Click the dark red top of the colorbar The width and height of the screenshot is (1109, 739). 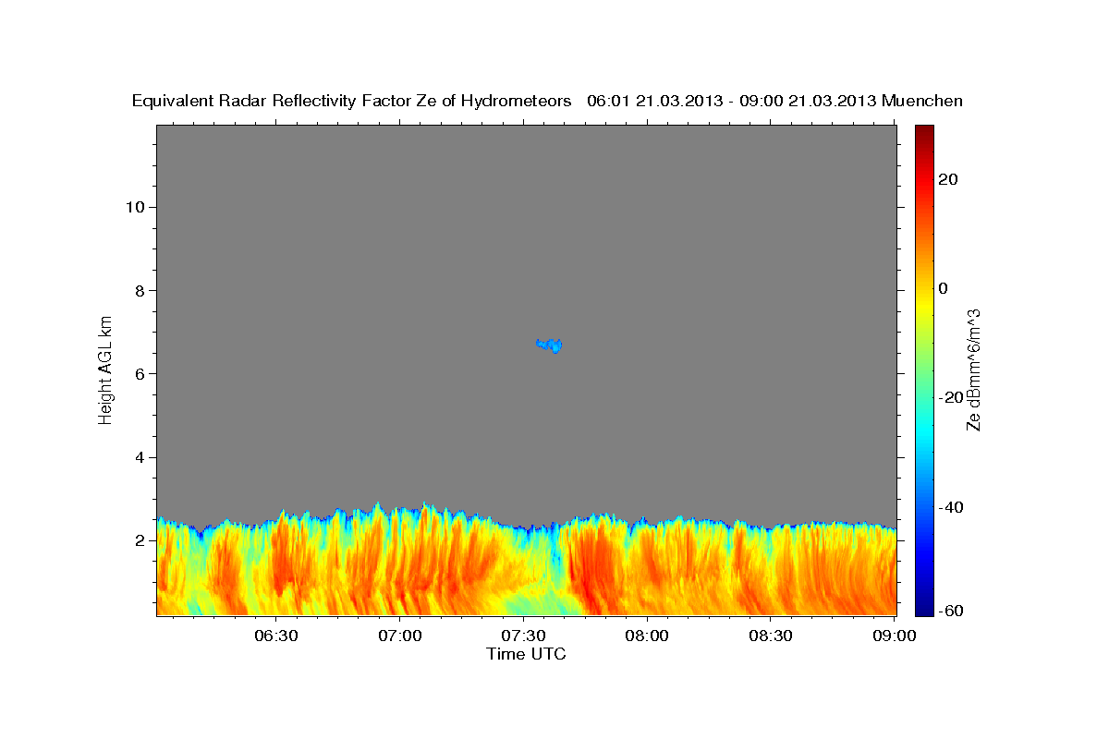(924, 131)
